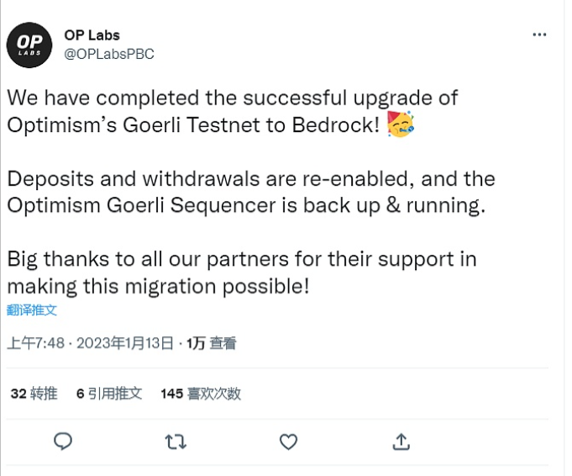Image resolution: width=572 pixels, height=476 pixels.
Task: View the 1万 查看 view count
Action: pos(212,343)
